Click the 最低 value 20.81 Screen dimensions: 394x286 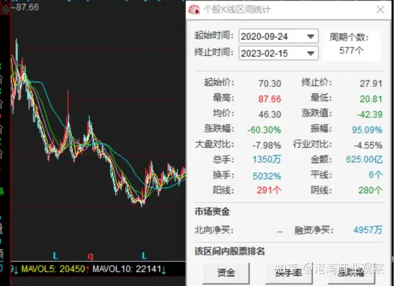[x=371, y=99]
